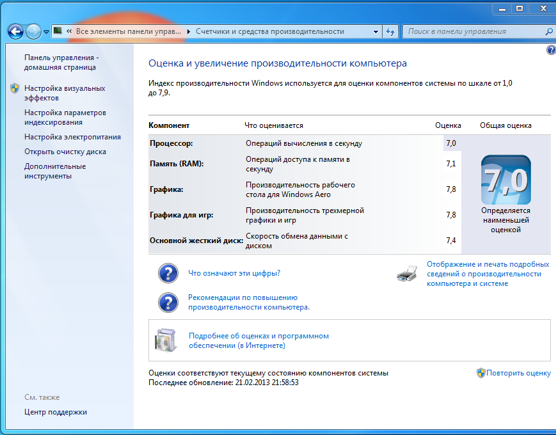Click the software box and disc icon
This screenshot has width=556, height=435.
[165, 340]
